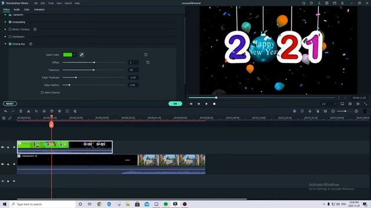Screen dimensions: 371x208
Task: Click the Add Track manager icon
Action: click(x=4, y=118)
